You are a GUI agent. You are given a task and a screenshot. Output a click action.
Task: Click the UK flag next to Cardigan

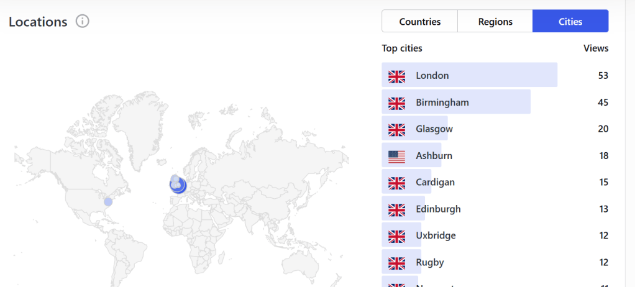tap(396, 183)
